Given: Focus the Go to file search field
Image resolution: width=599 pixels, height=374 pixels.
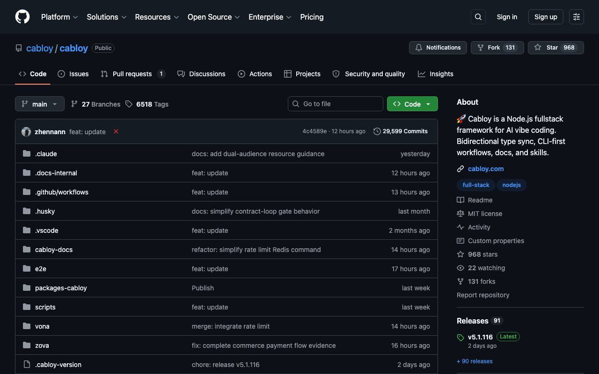Looking at the screenshot, I should [336, 104].
